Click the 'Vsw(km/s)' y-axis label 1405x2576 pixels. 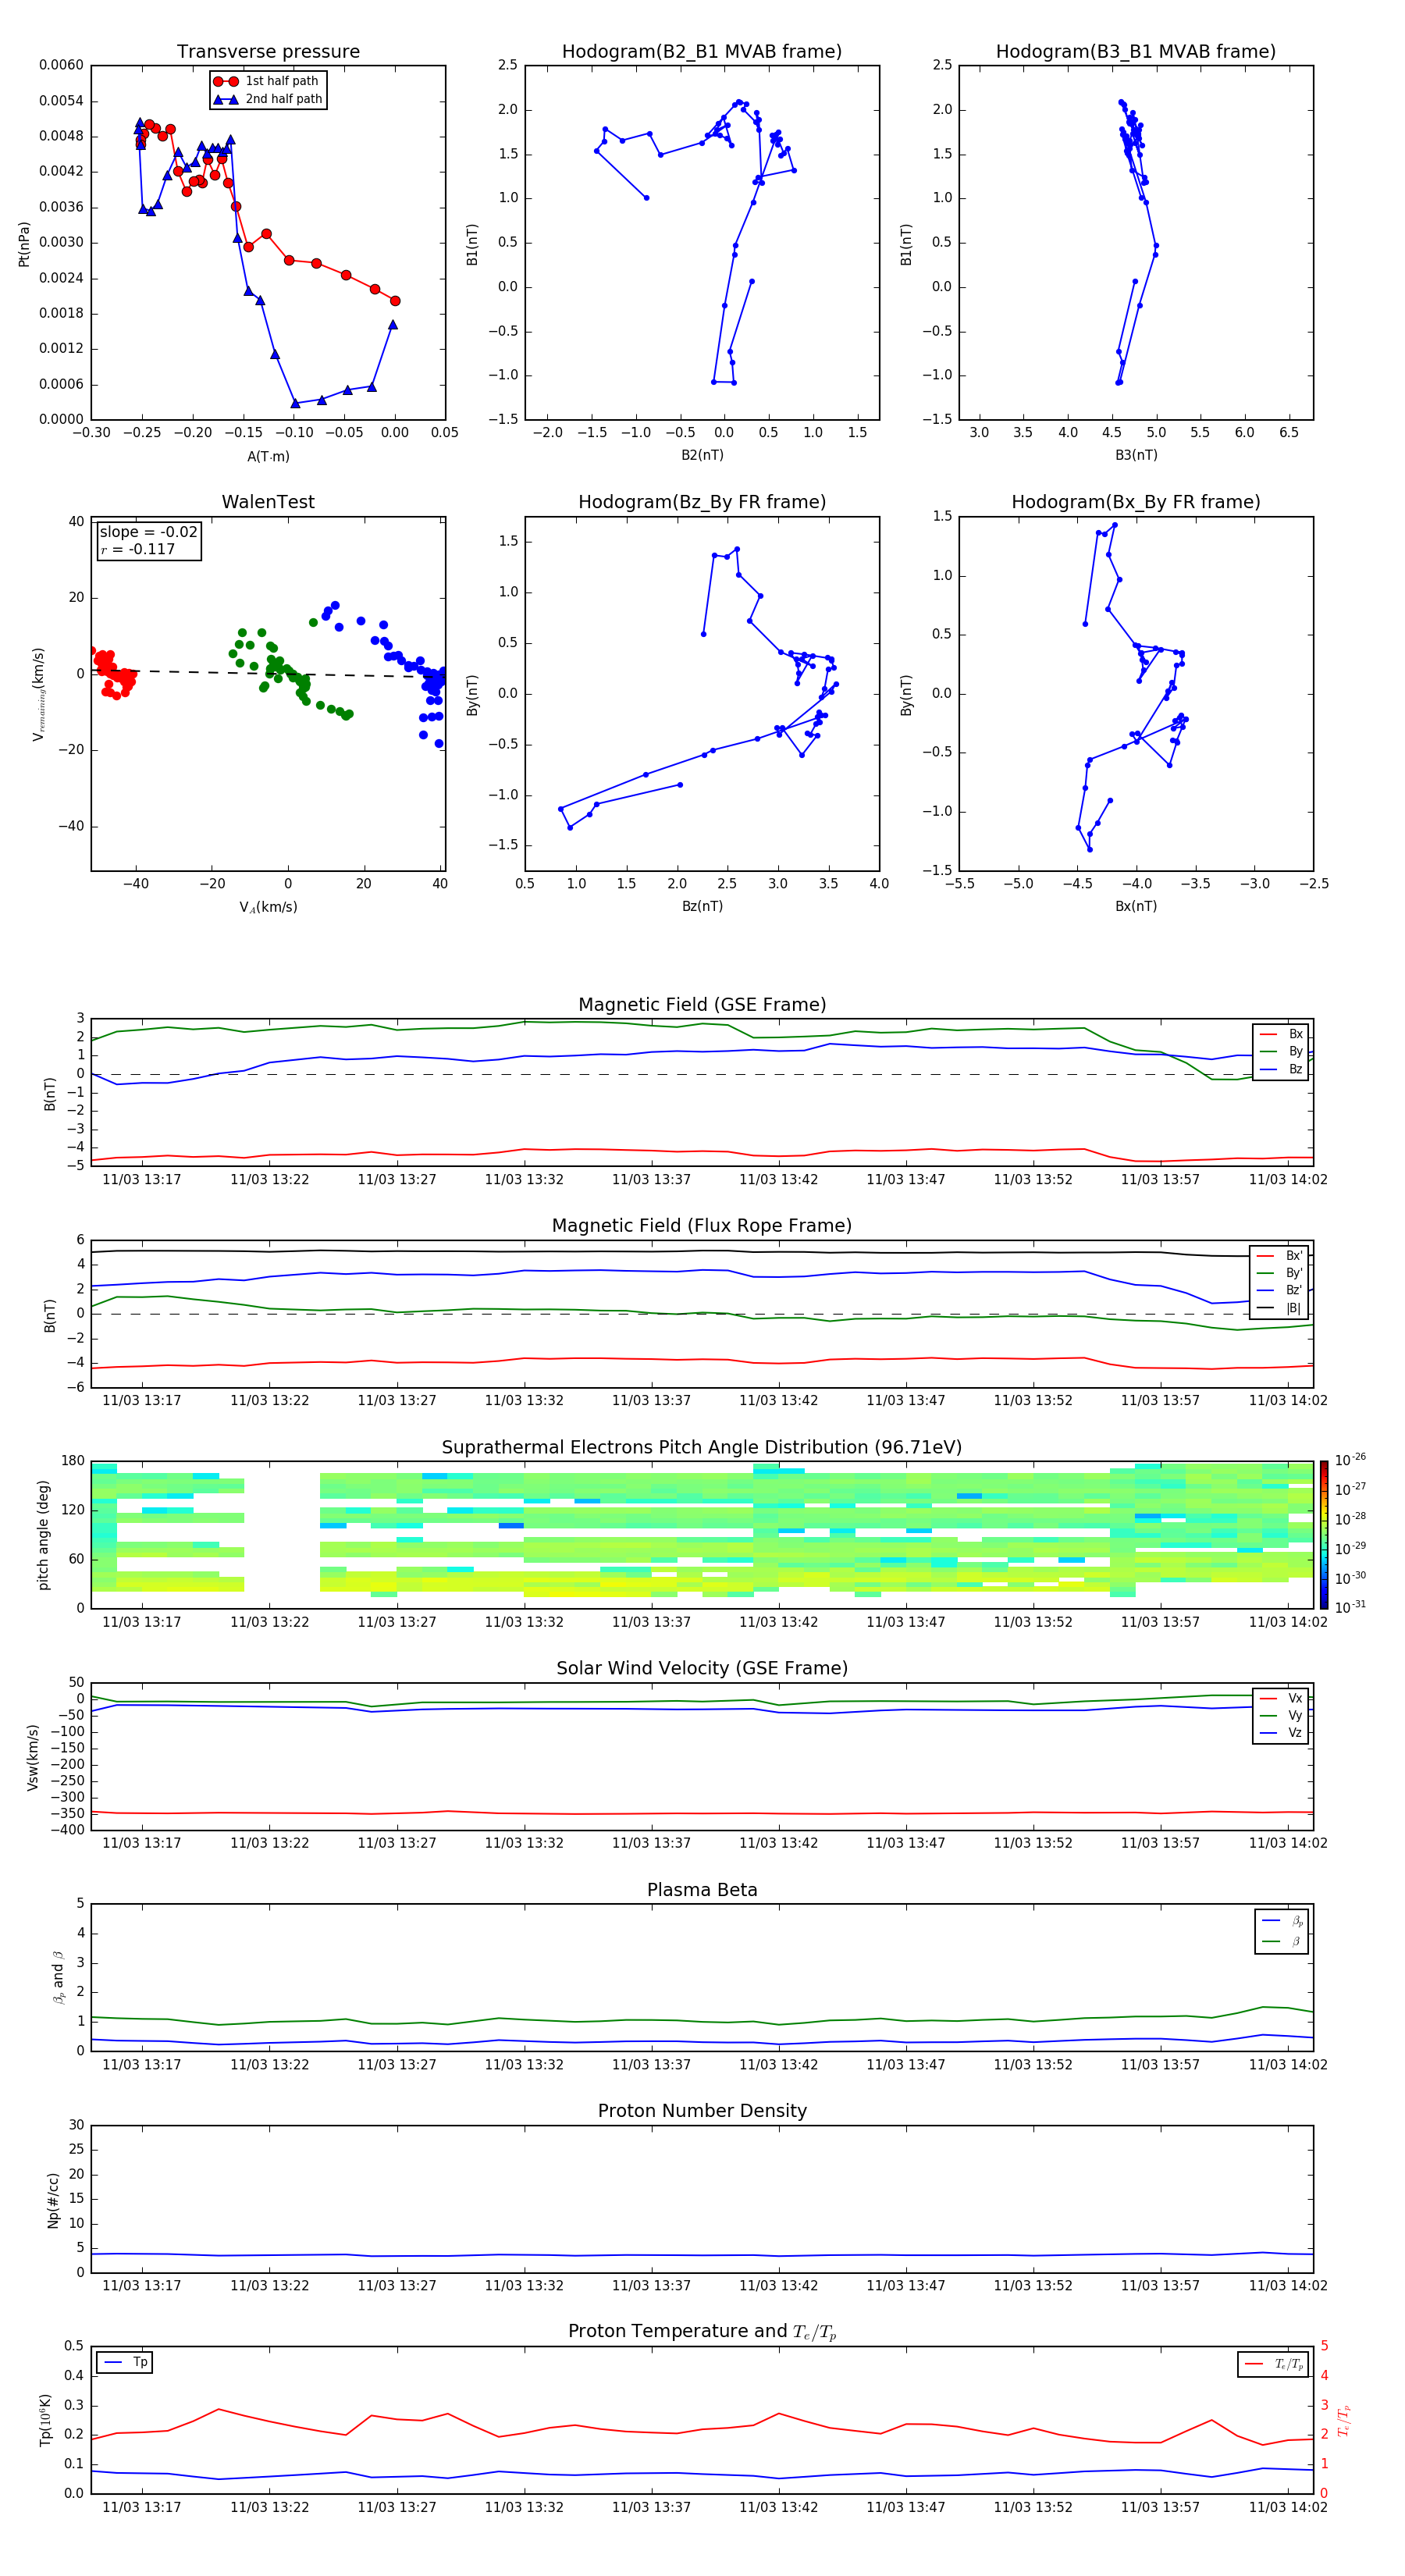(x=32, y=1756)
